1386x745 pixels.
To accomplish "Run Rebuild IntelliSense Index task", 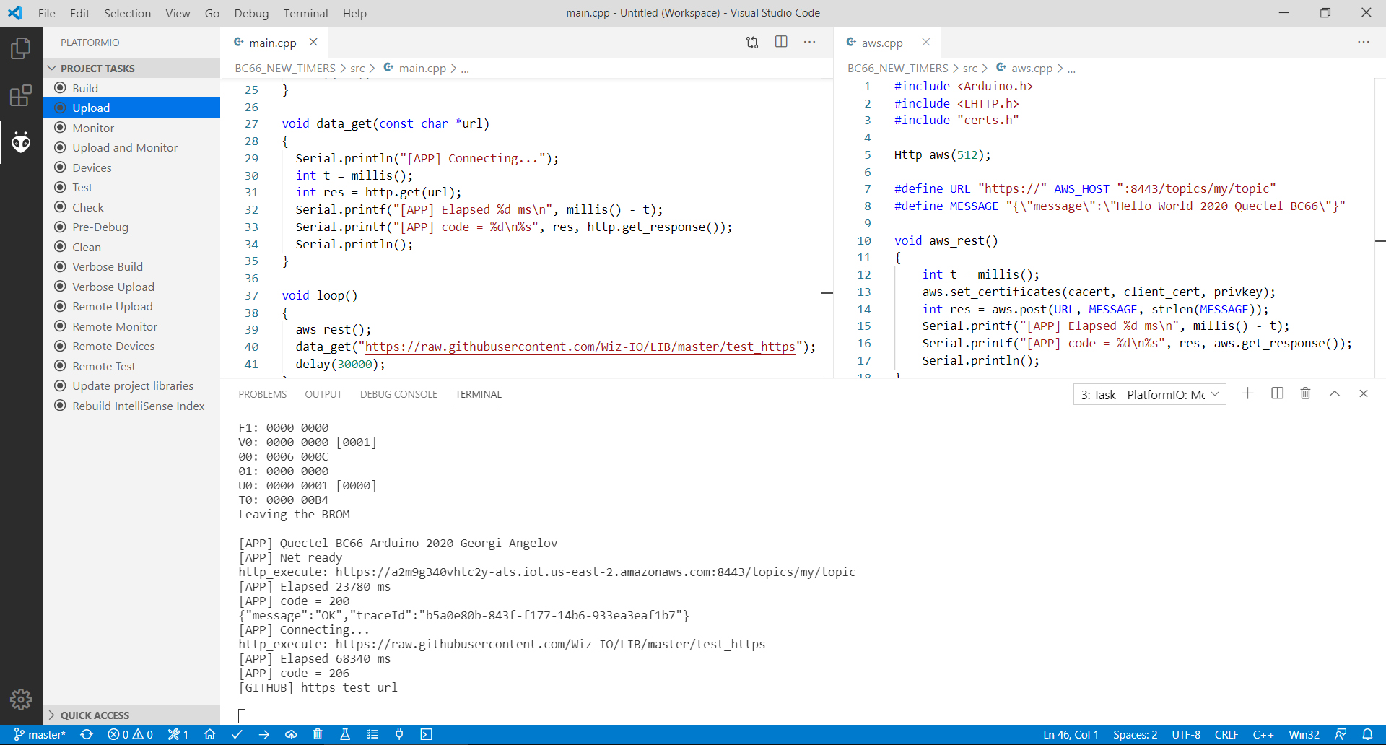I will pos(131,406).
